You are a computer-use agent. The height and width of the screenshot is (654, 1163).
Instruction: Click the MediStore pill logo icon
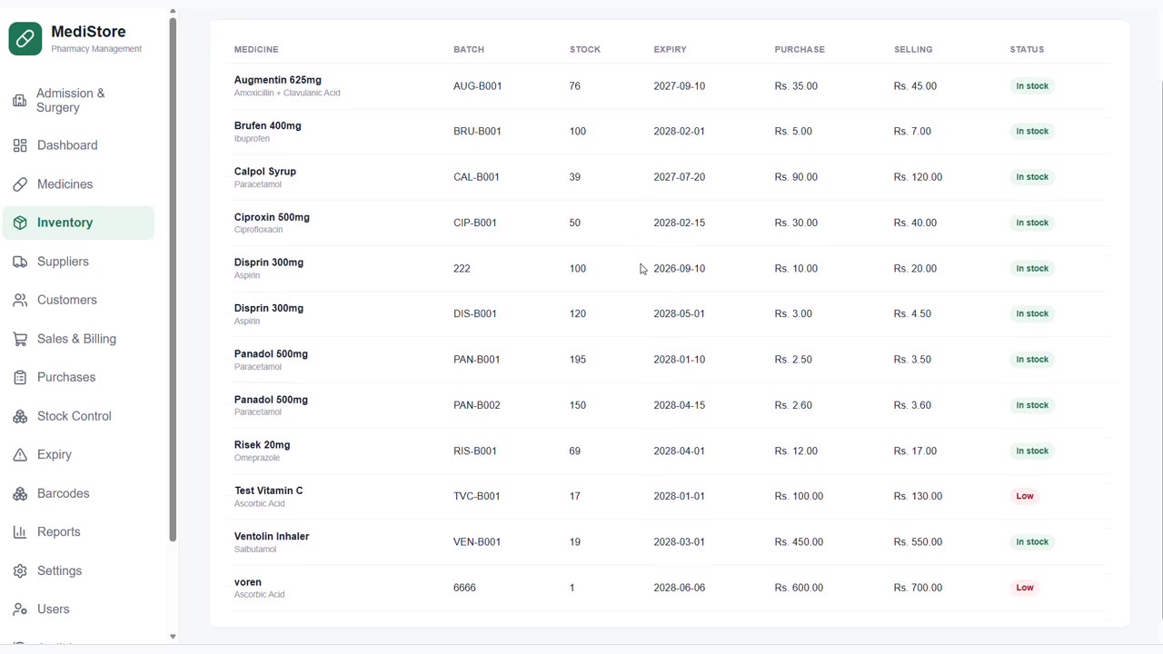(x=25, y=39)
